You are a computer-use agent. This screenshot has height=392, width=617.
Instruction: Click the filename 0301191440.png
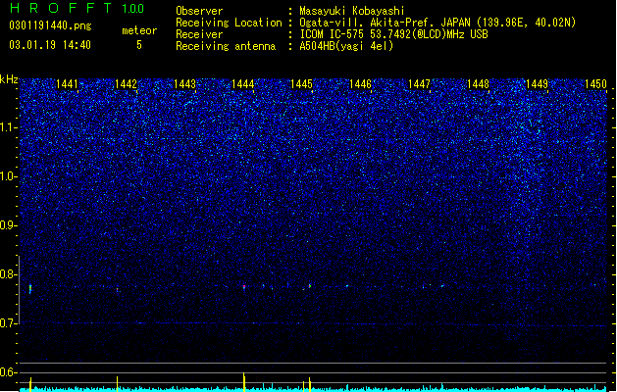click(50, 25)
